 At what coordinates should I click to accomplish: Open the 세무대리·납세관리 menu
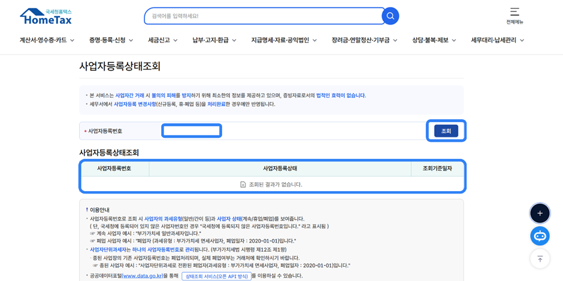[497, 40]
